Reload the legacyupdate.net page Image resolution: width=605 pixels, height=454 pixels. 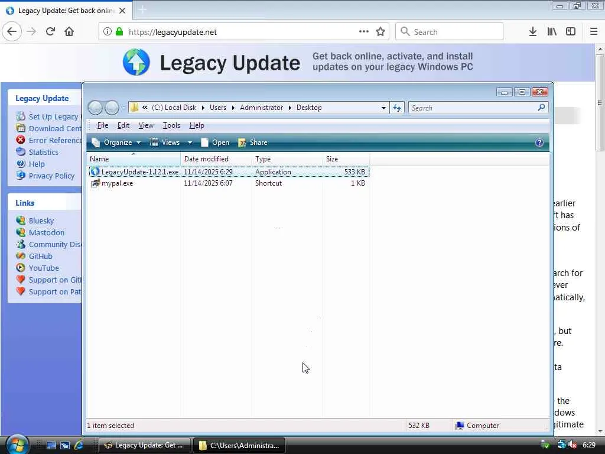pos(50,32)
